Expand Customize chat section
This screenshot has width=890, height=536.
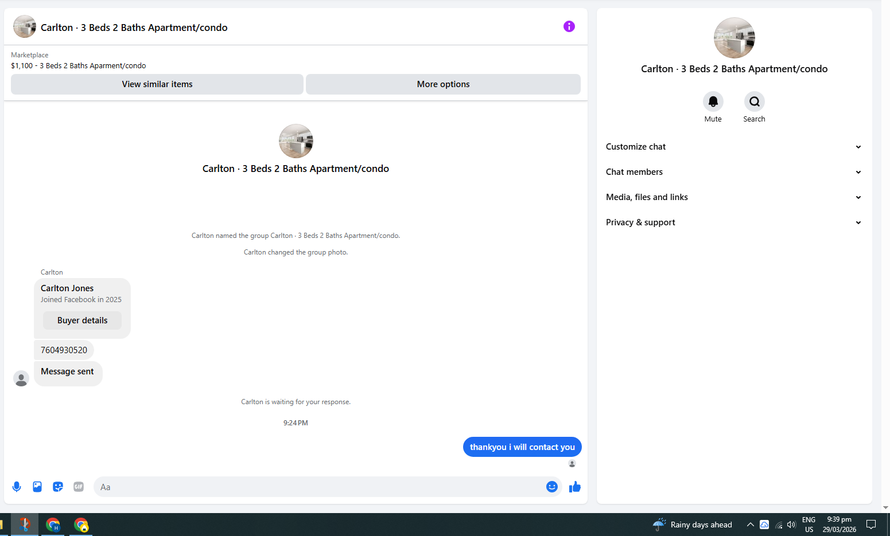[734, 147]
